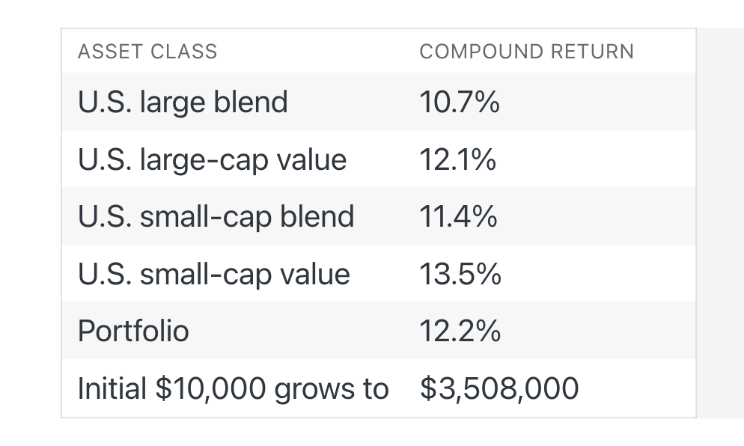Click the 10.7% return value
The height and width of the screenshot is (446, 744).
pyautogui.click(x=460, y=102)
